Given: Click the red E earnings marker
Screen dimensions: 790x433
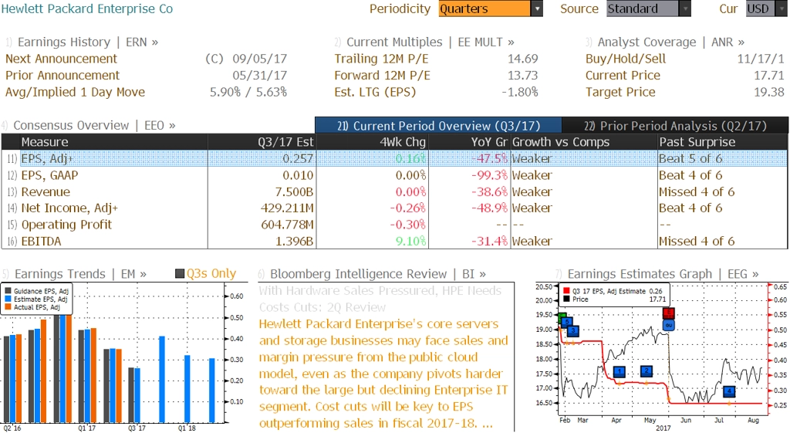Looking at the screenshot, I should [x=669, y=313].
